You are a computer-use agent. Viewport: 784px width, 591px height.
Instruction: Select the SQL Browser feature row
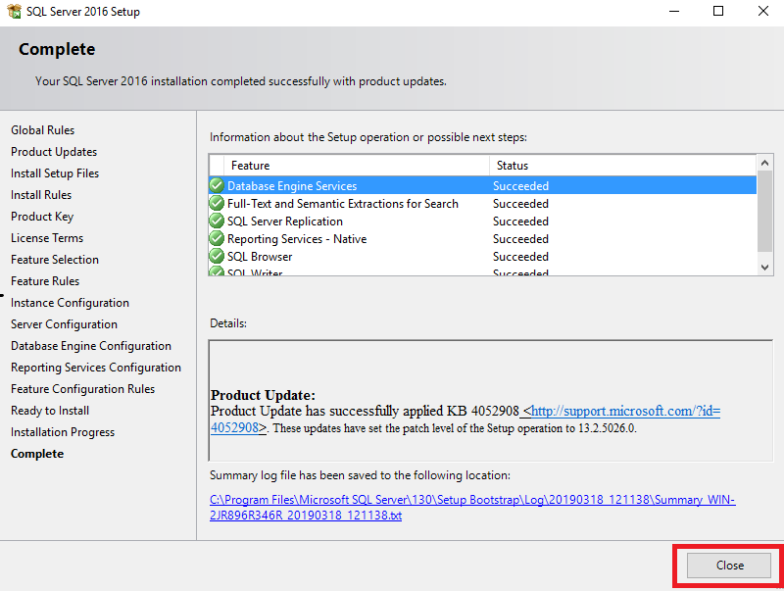(482, 257)
